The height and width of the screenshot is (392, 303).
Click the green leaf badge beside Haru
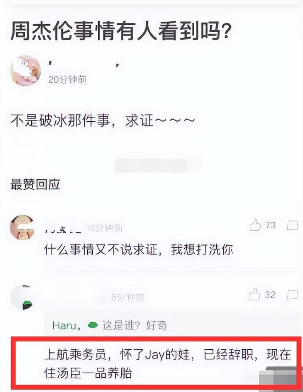(92, 325)
